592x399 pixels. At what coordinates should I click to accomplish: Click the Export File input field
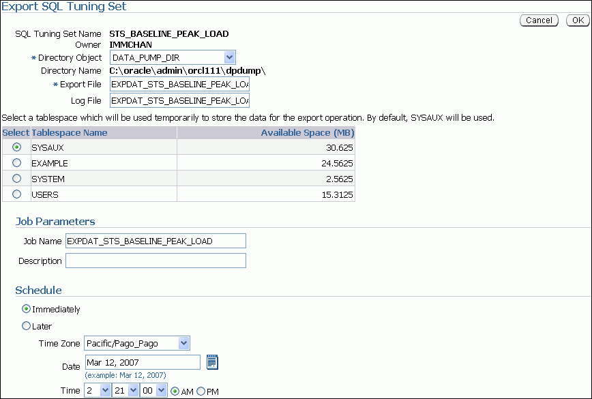[x=179, y=83]
